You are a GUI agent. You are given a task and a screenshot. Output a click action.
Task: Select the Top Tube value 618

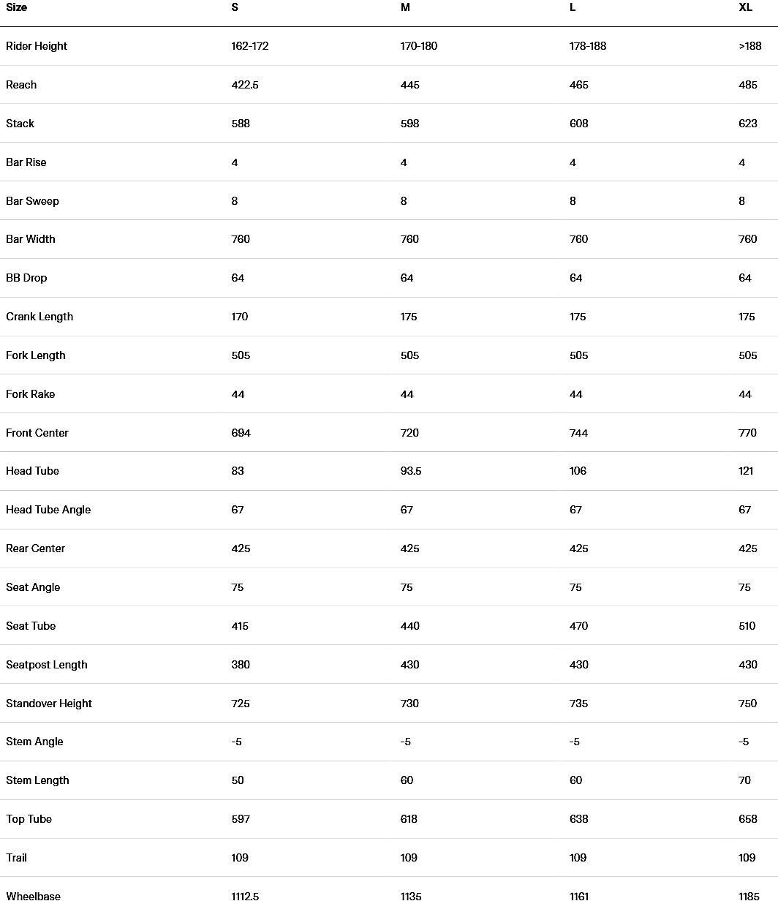[x=409, y=819]
